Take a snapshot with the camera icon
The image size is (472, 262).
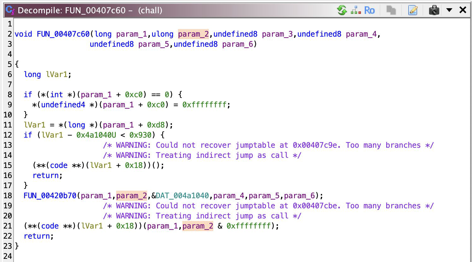coord(434,10)
